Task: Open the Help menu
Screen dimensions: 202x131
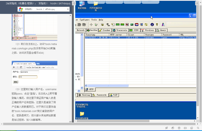Action: pyautogui.click(x=101, y=20)
